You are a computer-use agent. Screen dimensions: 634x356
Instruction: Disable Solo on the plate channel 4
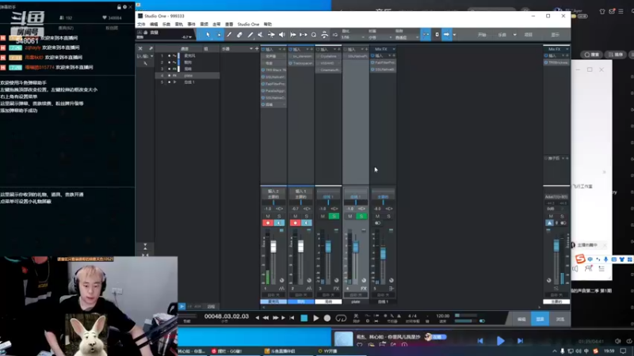tap(361, 216)
